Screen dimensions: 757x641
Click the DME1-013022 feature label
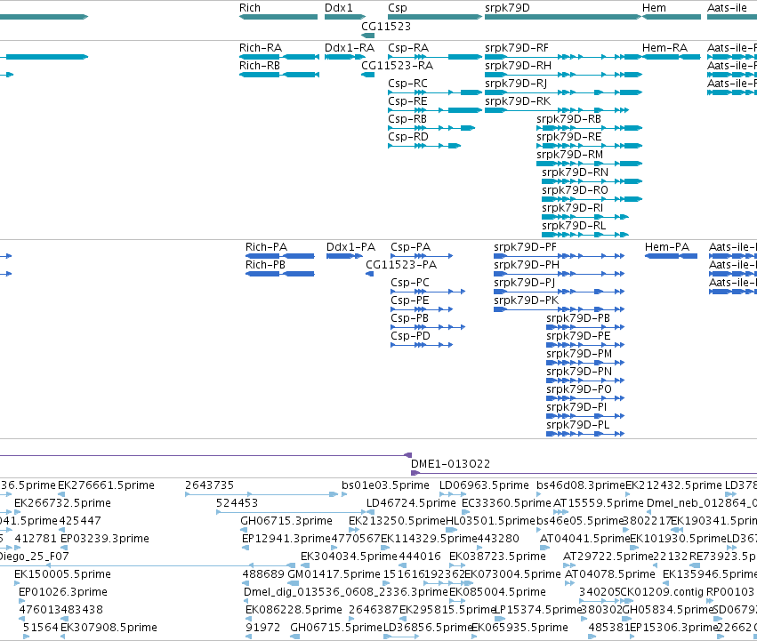450,464
